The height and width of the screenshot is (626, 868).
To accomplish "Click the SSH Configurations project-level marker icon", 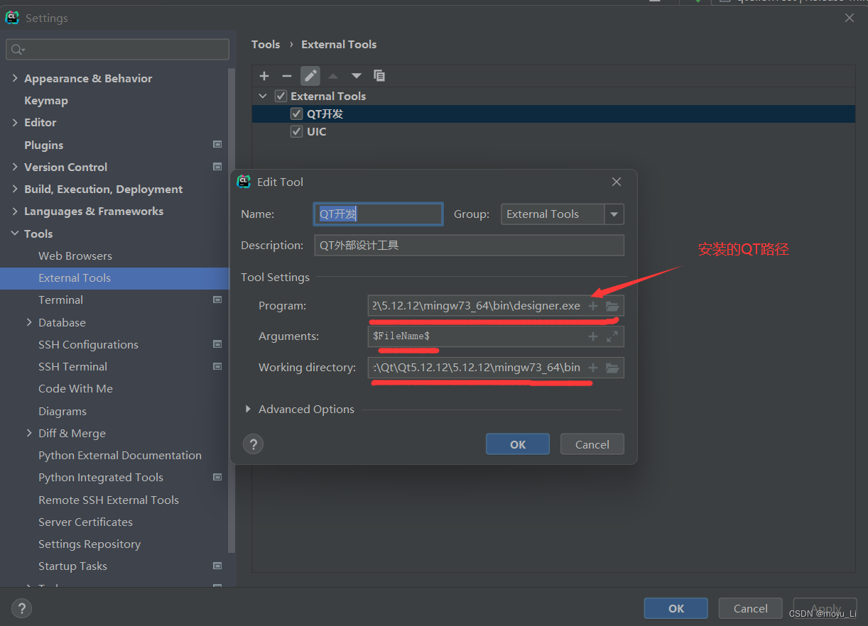I will (x=217, y=344).
